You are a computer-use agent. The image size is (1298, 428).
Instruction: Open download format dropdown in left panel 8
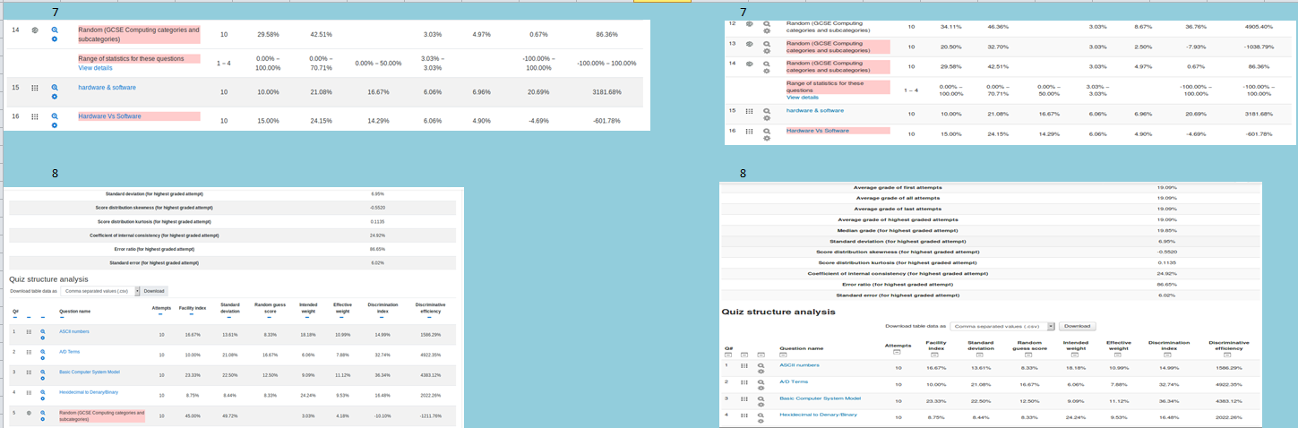100,291
